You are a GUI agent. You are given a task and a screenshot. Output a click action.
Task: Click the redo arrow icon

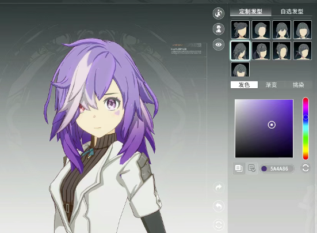pyautogui.click(x=219, y=187)
